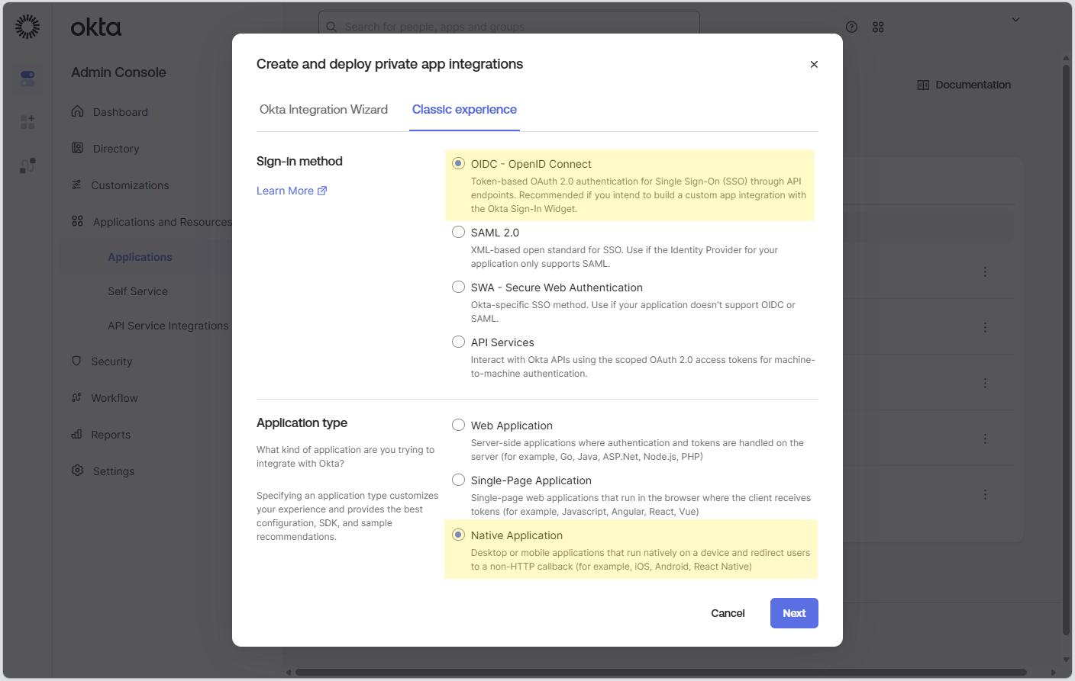Close the dialog with the X icon
Viewport: 1075px width, 681px height.
(x=814, y=64)
